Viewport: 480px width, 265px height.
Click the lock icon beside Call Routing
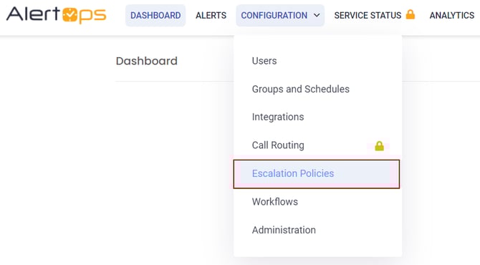pos(379,146)
